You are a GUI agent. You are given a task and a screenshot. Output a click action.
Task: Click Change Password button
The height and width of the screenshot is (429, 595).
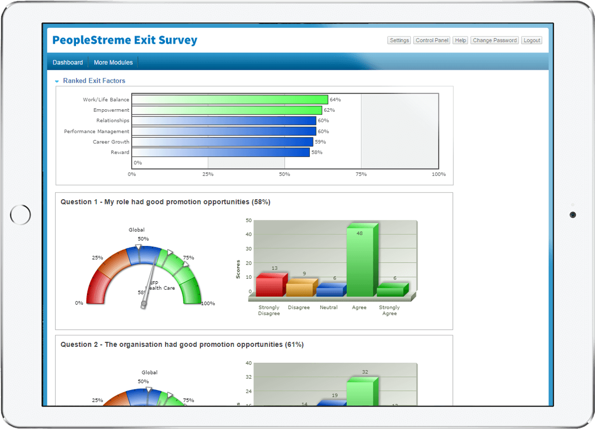pos(495,41)
